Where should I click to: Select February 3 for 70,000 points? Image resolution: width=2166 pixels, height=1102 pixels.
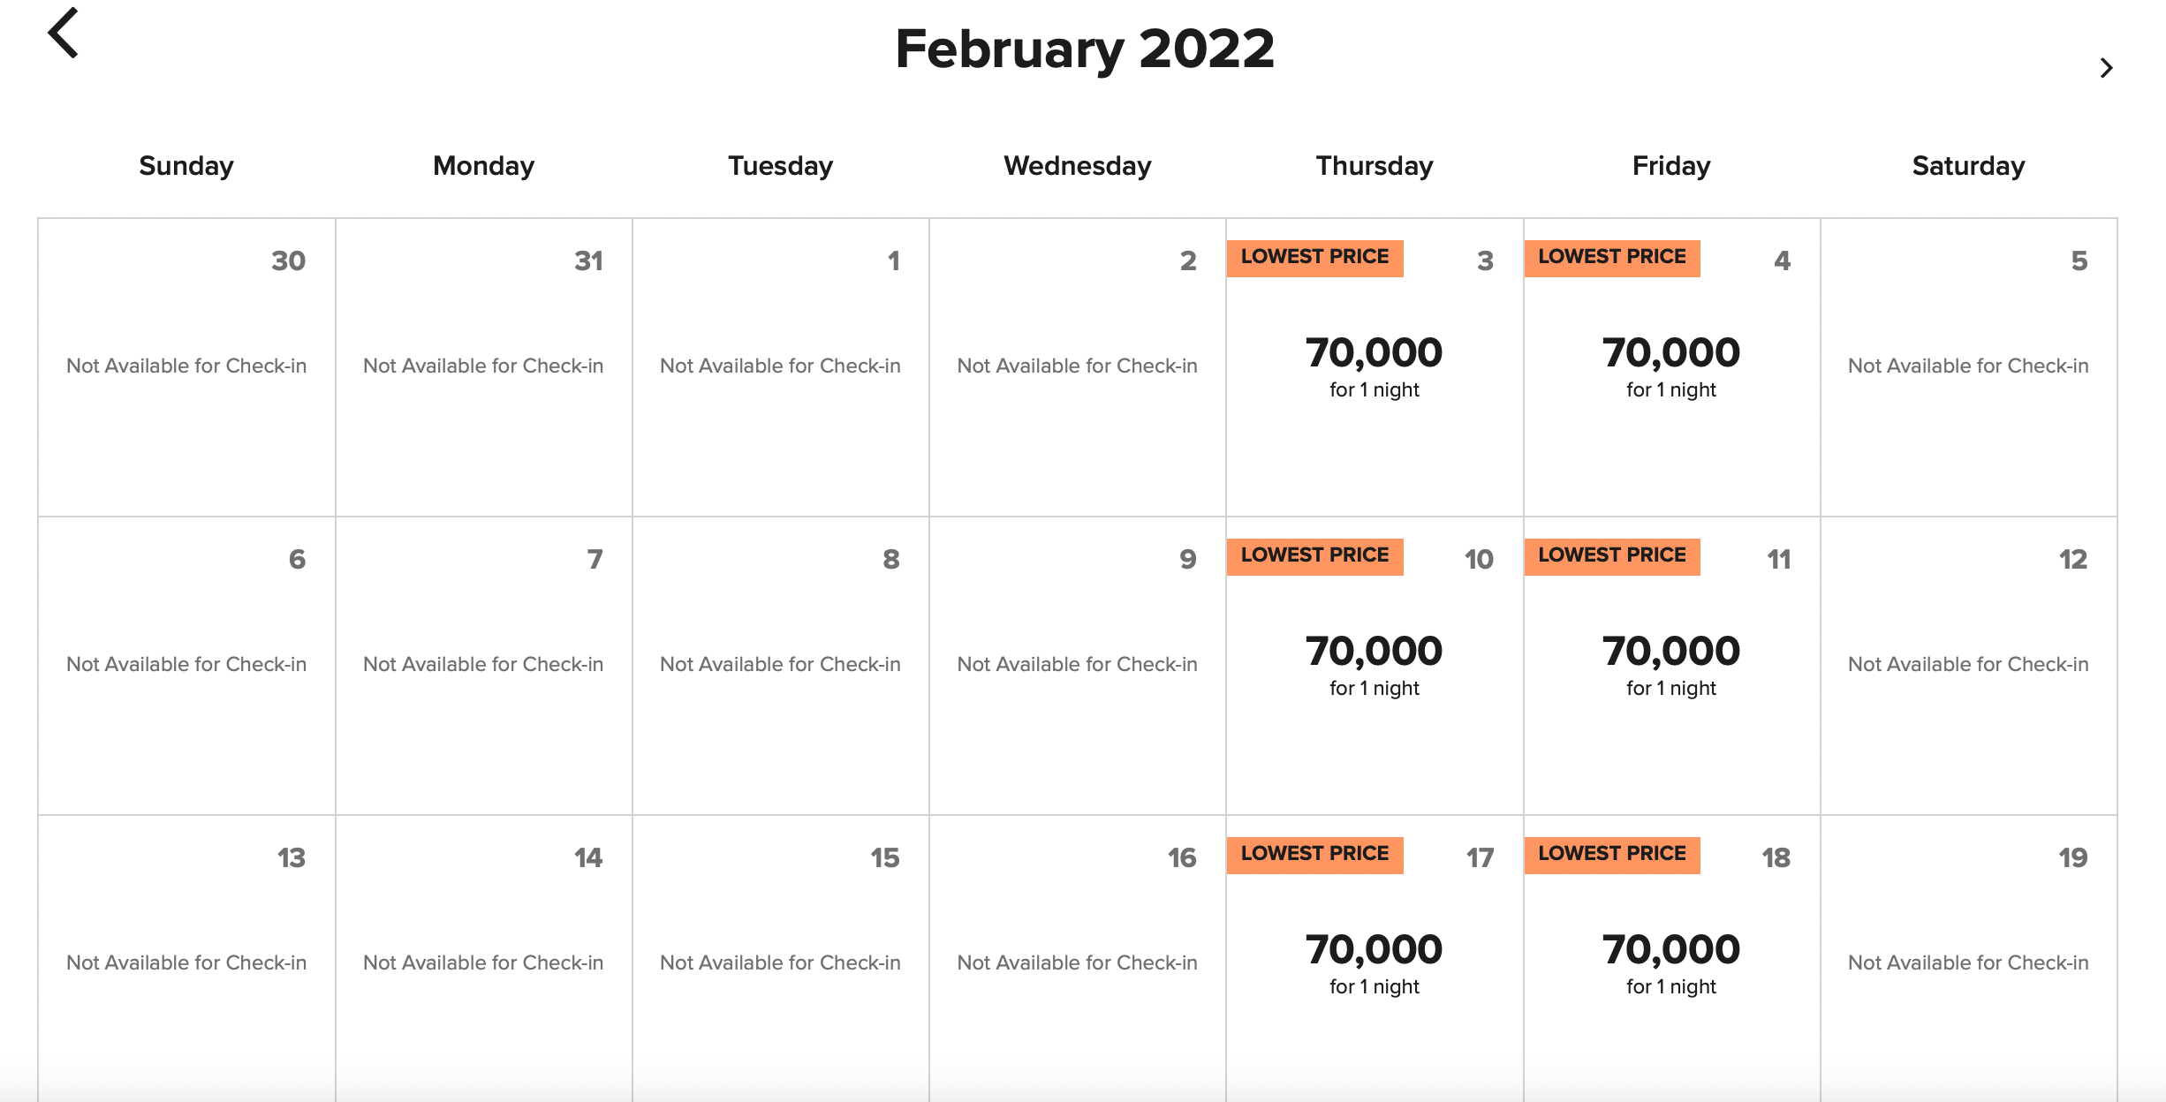[1375, 367]
